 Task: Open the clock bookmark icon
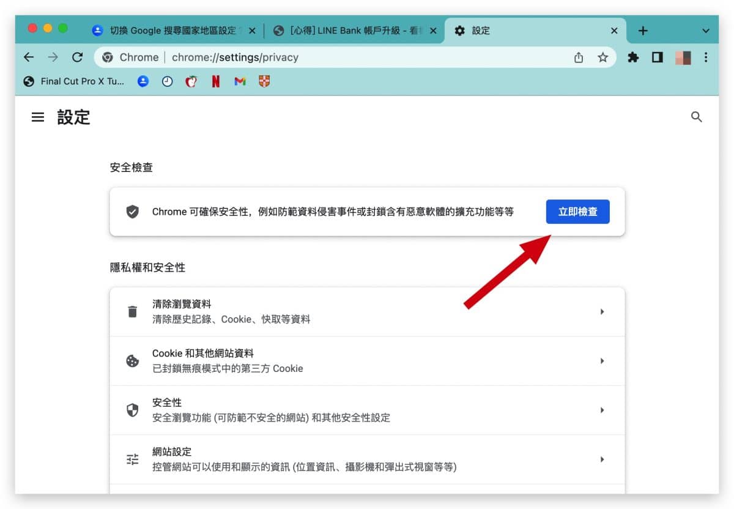point(167,81)
